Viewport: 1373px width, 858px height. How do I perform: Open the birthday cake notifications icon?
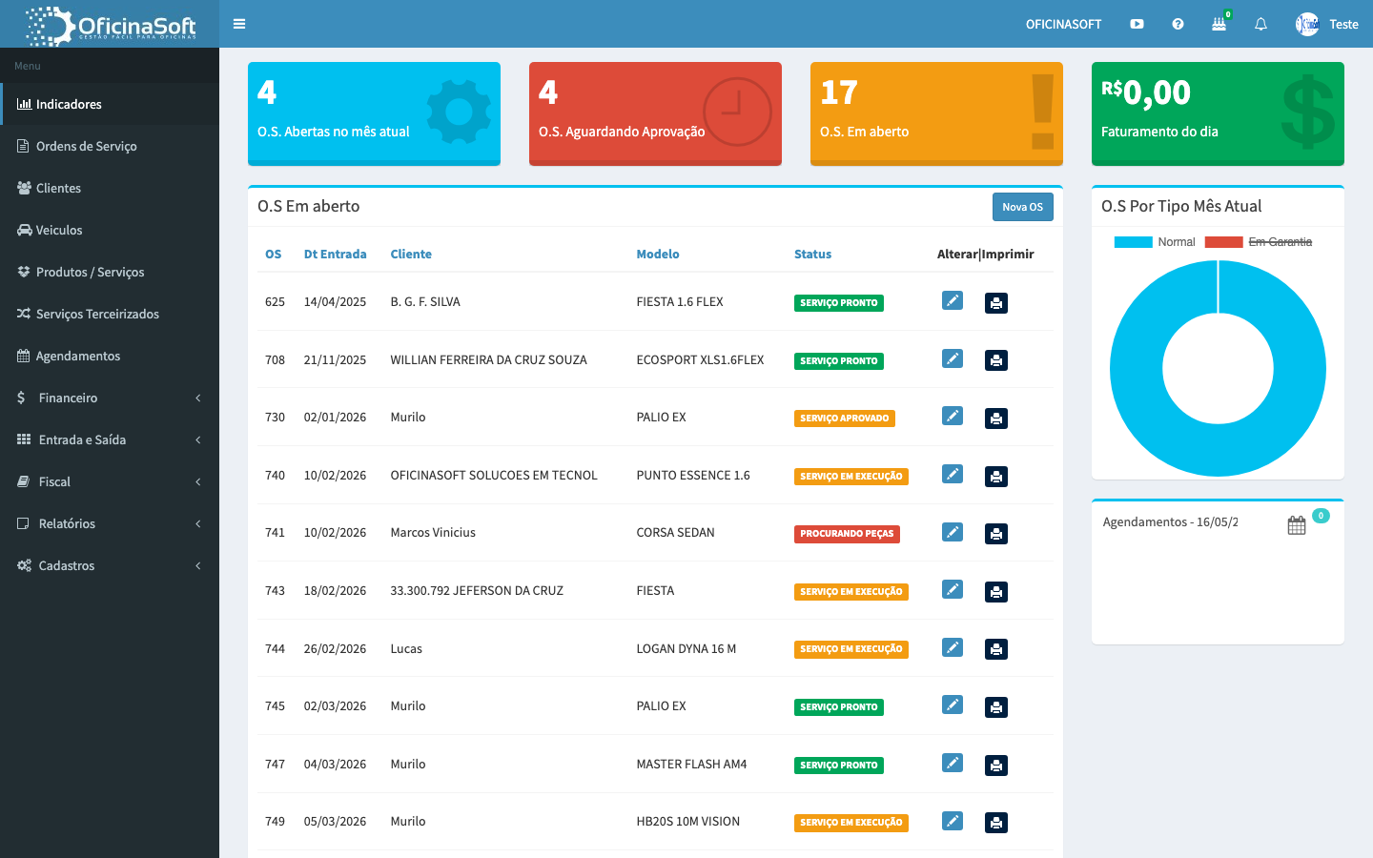1219,24
